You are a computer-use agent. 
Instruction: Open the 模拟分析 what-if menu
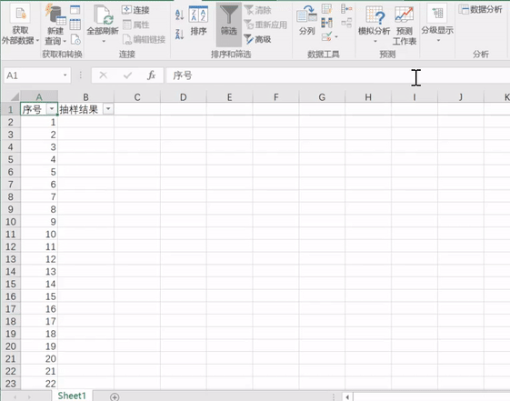(374, 25)
